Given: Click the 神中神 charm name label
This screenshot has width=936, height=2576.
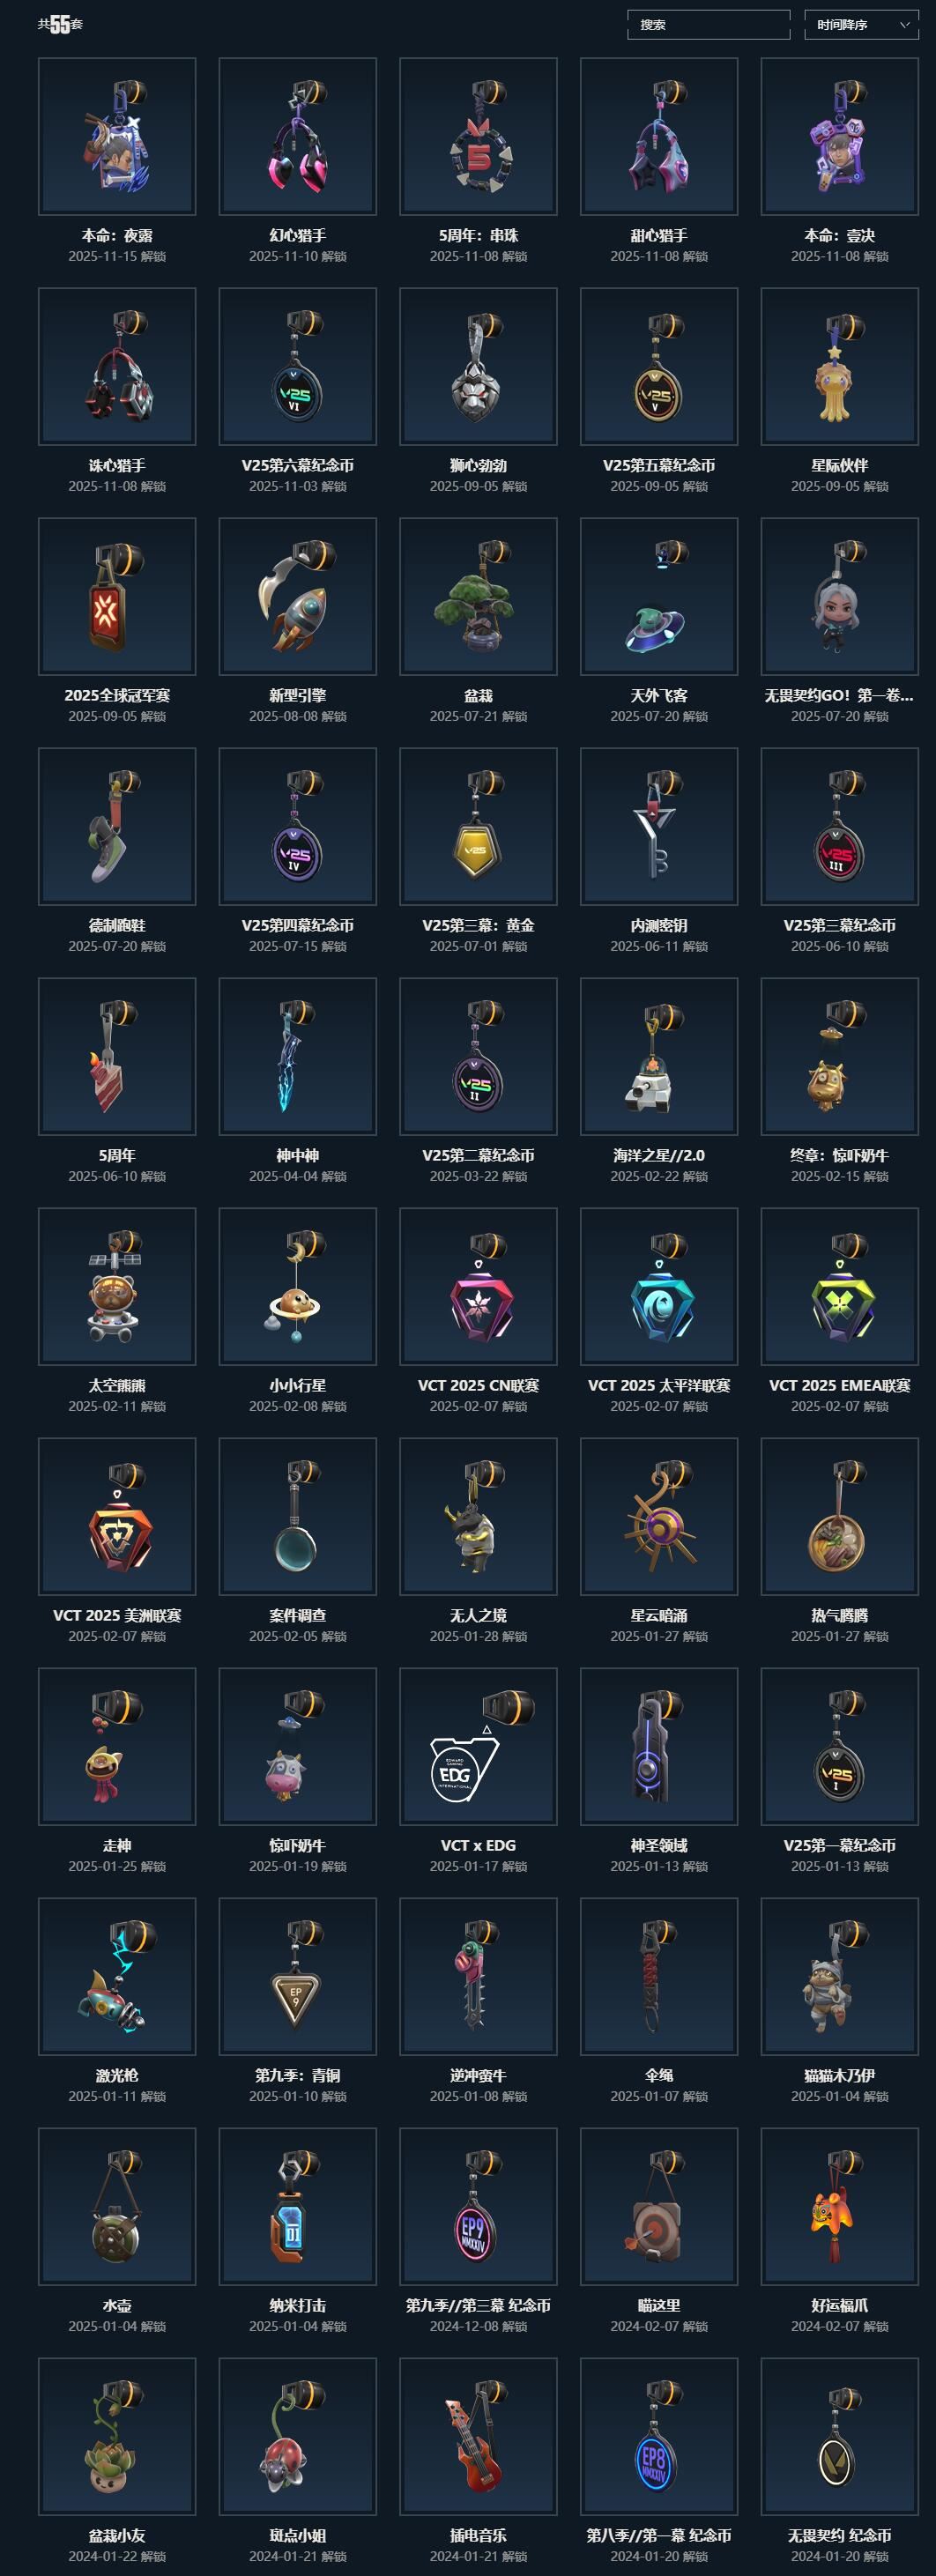Looking at the screenshot, I should point(297,1155).
